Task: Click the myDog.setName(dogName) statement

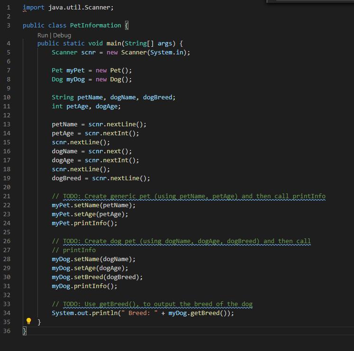Action: tap(93, 259)
